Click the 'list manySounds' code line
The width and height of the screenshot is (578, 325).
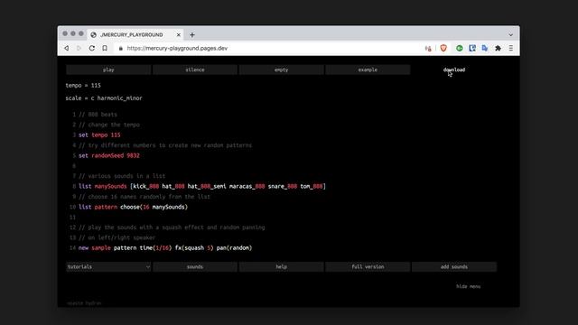click(x=202, y=187)
